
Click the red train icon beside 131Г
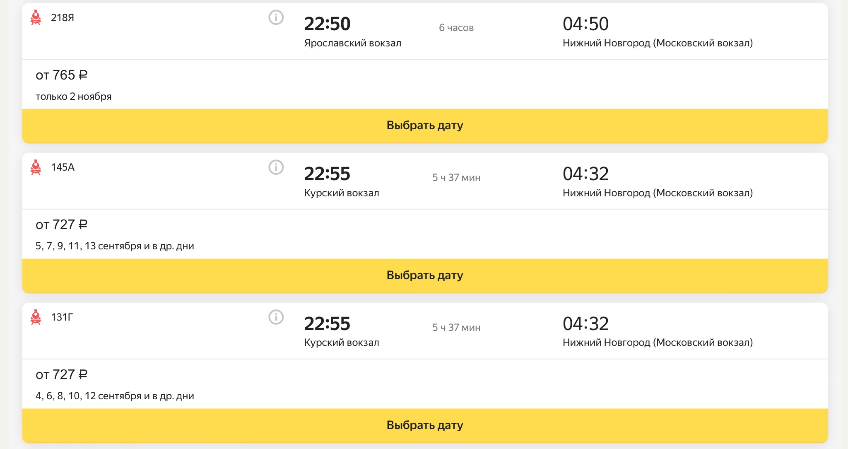point(36,317)
